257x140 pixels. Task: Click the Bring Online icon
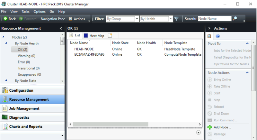tap(210, 79)
